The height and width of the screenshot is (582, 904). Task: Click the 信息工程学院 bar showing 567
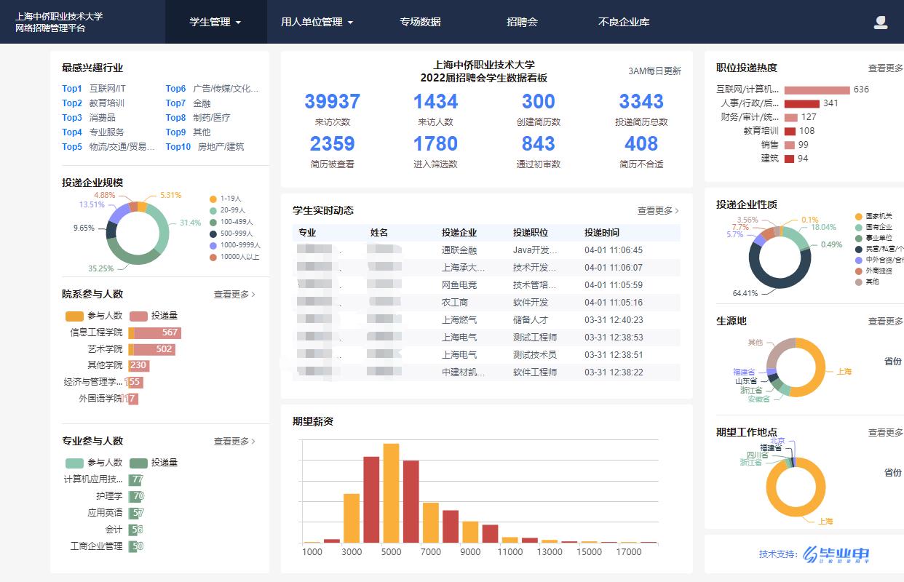pyautogui.click(x=156, y=332)
